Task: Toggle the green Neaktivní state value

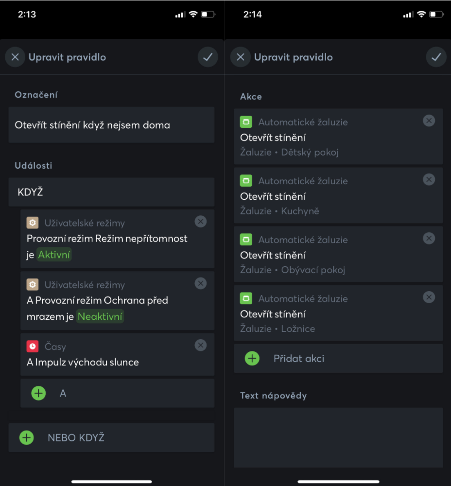Action: [x=100, y=317]
